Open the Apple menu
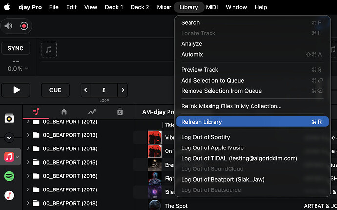The image size is (337, 210). coord(7,7)
